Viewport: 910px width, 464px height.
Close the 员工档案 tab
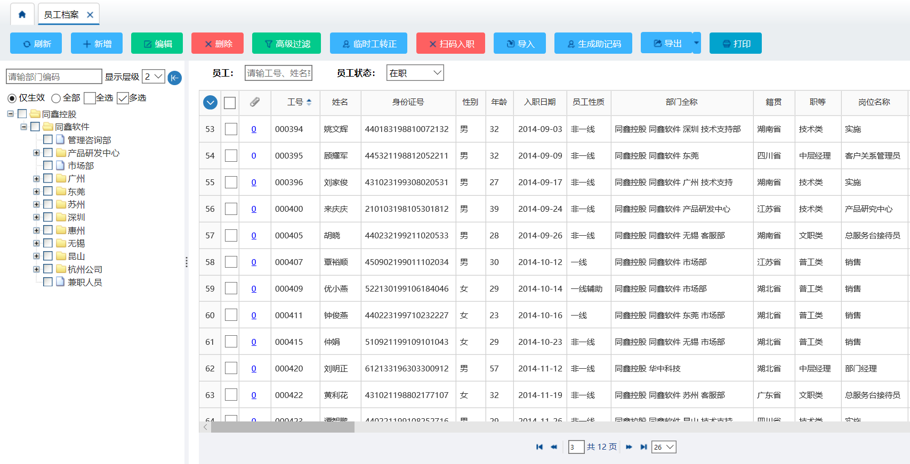(x=90, y=15)
